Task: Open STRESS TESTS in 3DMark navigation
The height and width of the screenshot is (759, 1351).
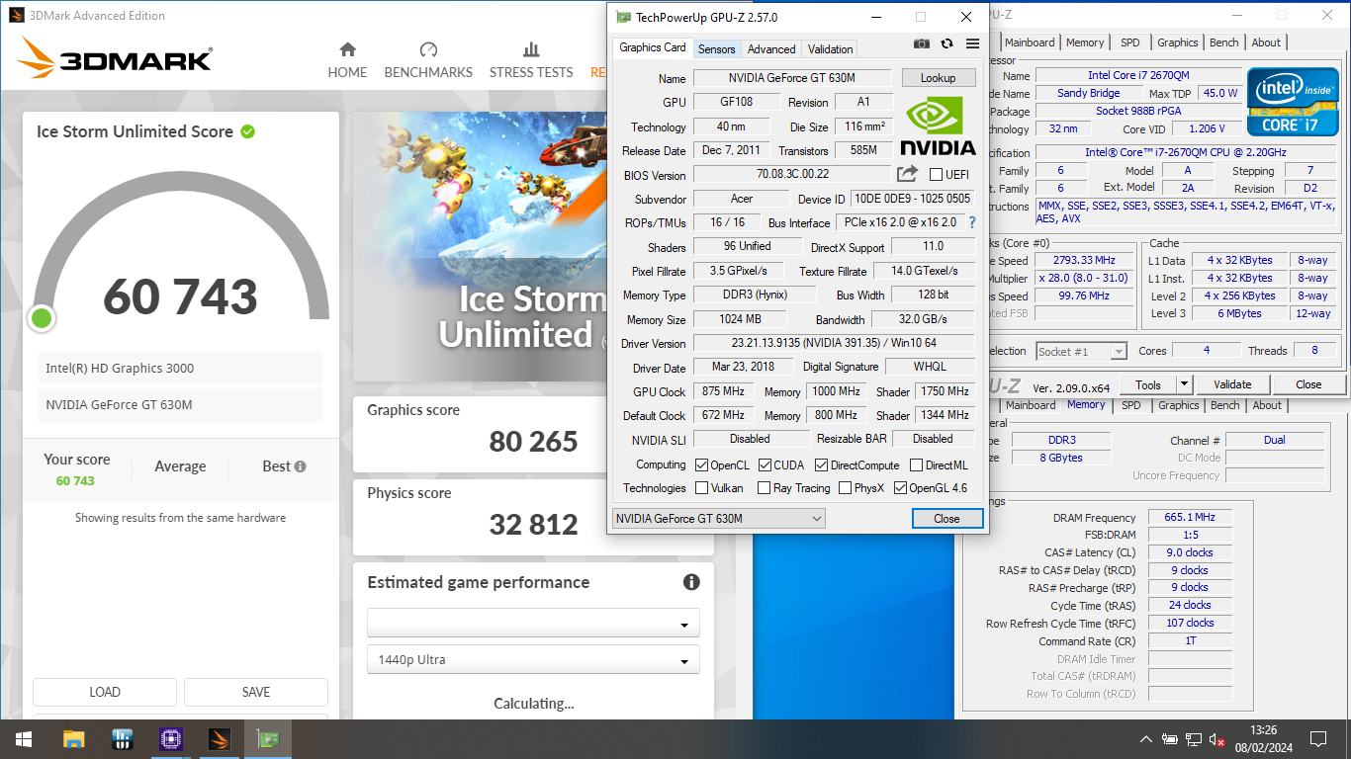Action: 531,61
